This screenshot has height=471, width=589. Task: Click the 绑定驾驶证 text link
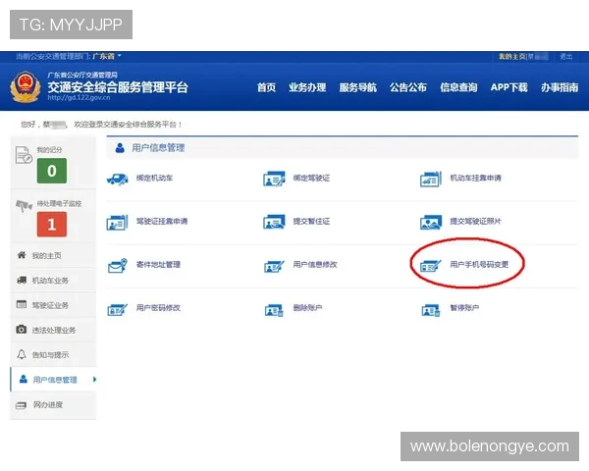[x=311, y=178]
